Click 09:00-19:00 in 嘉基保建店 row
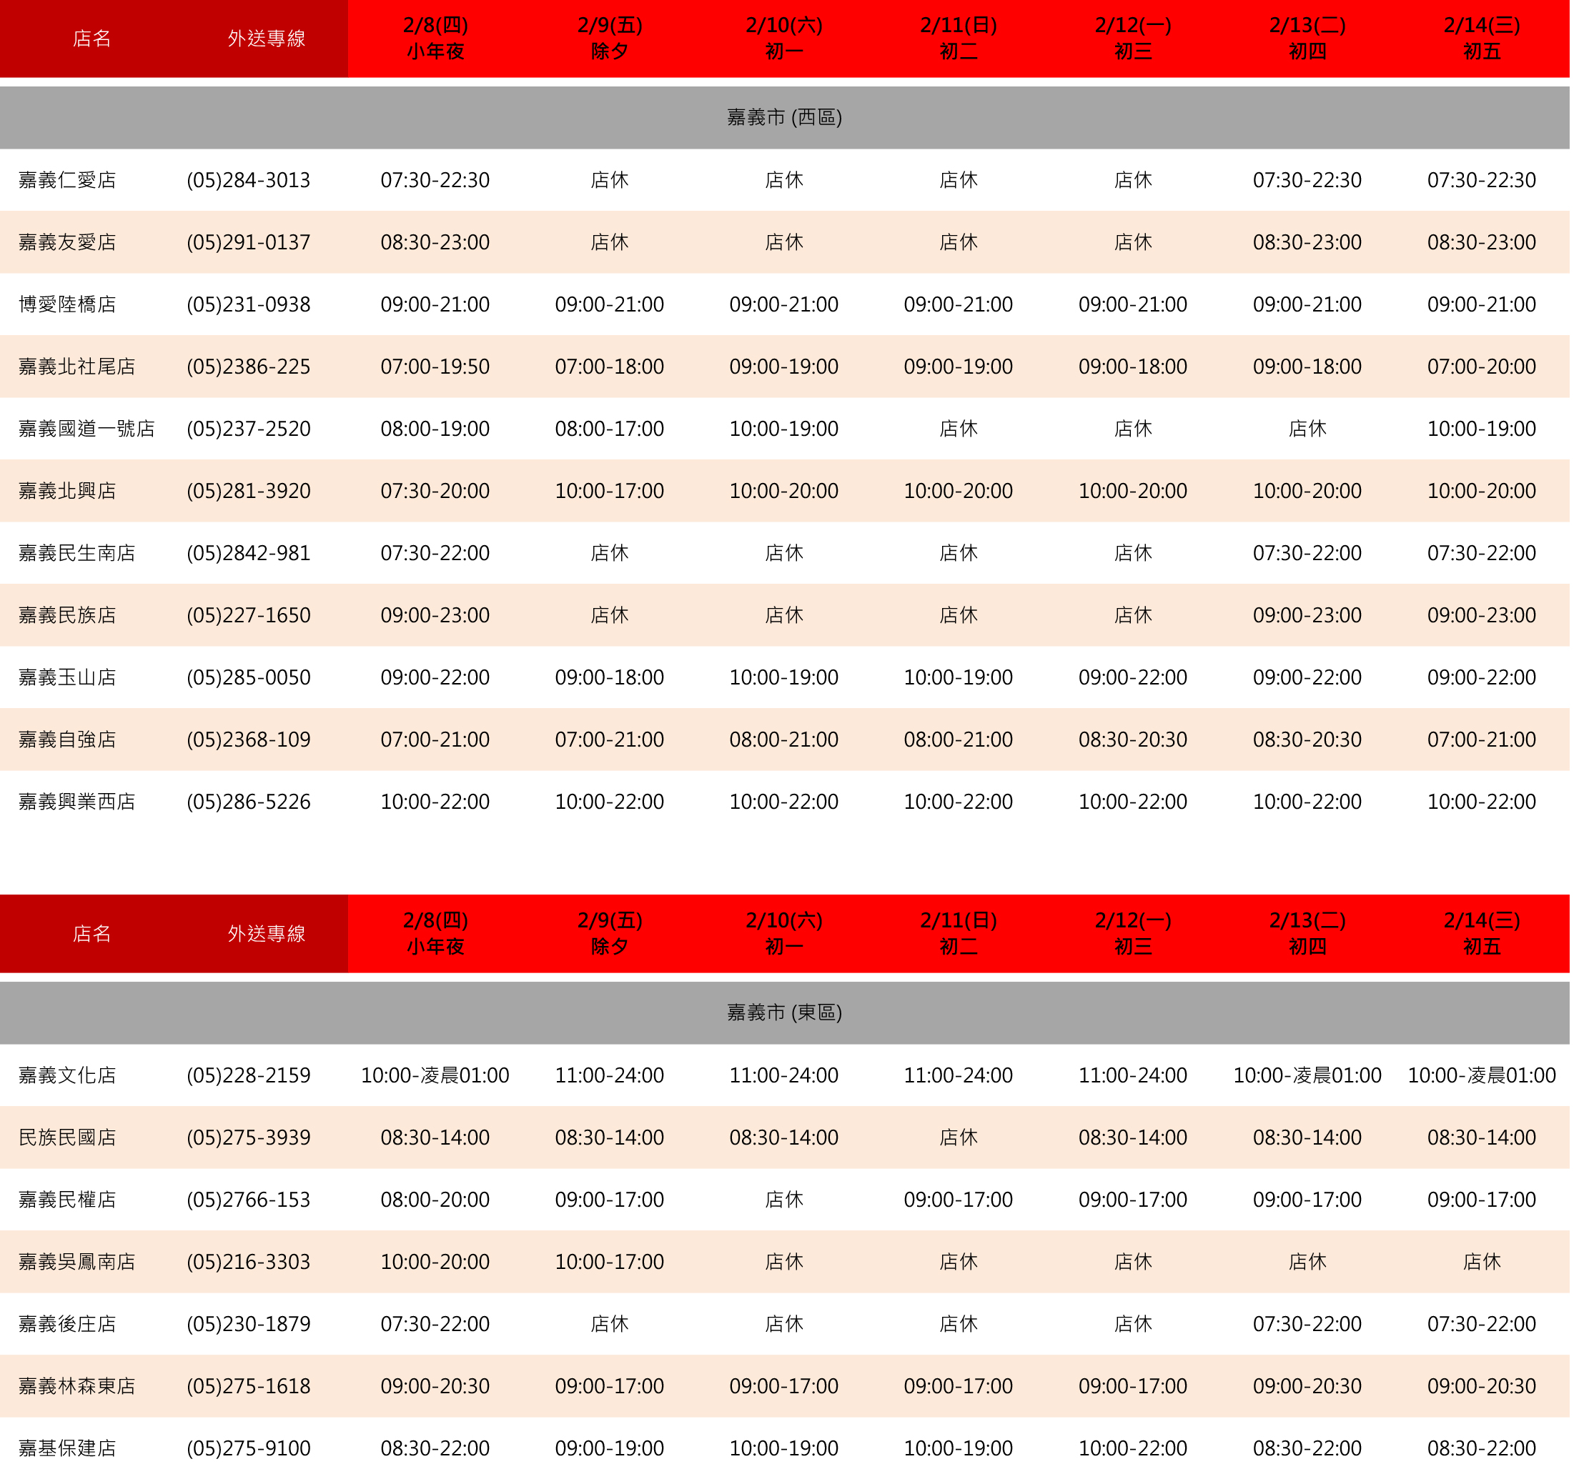 pos(610,1448)
